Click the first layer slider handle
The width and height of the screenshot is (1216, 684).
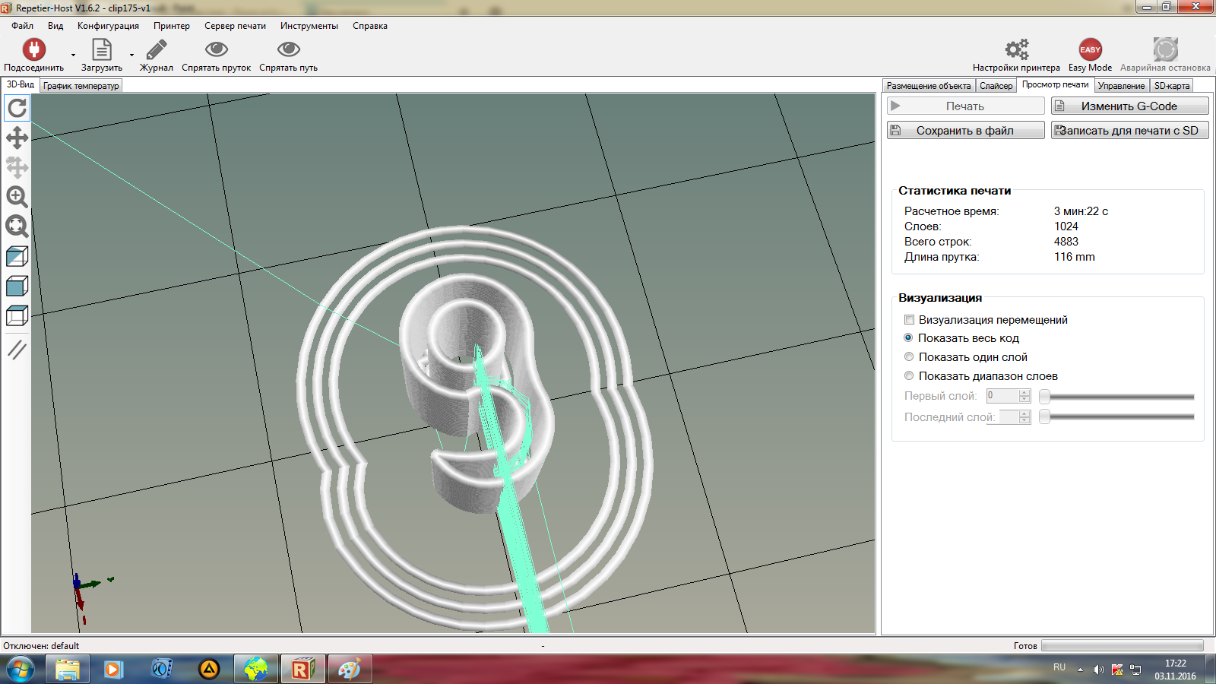coord(1045,396)
